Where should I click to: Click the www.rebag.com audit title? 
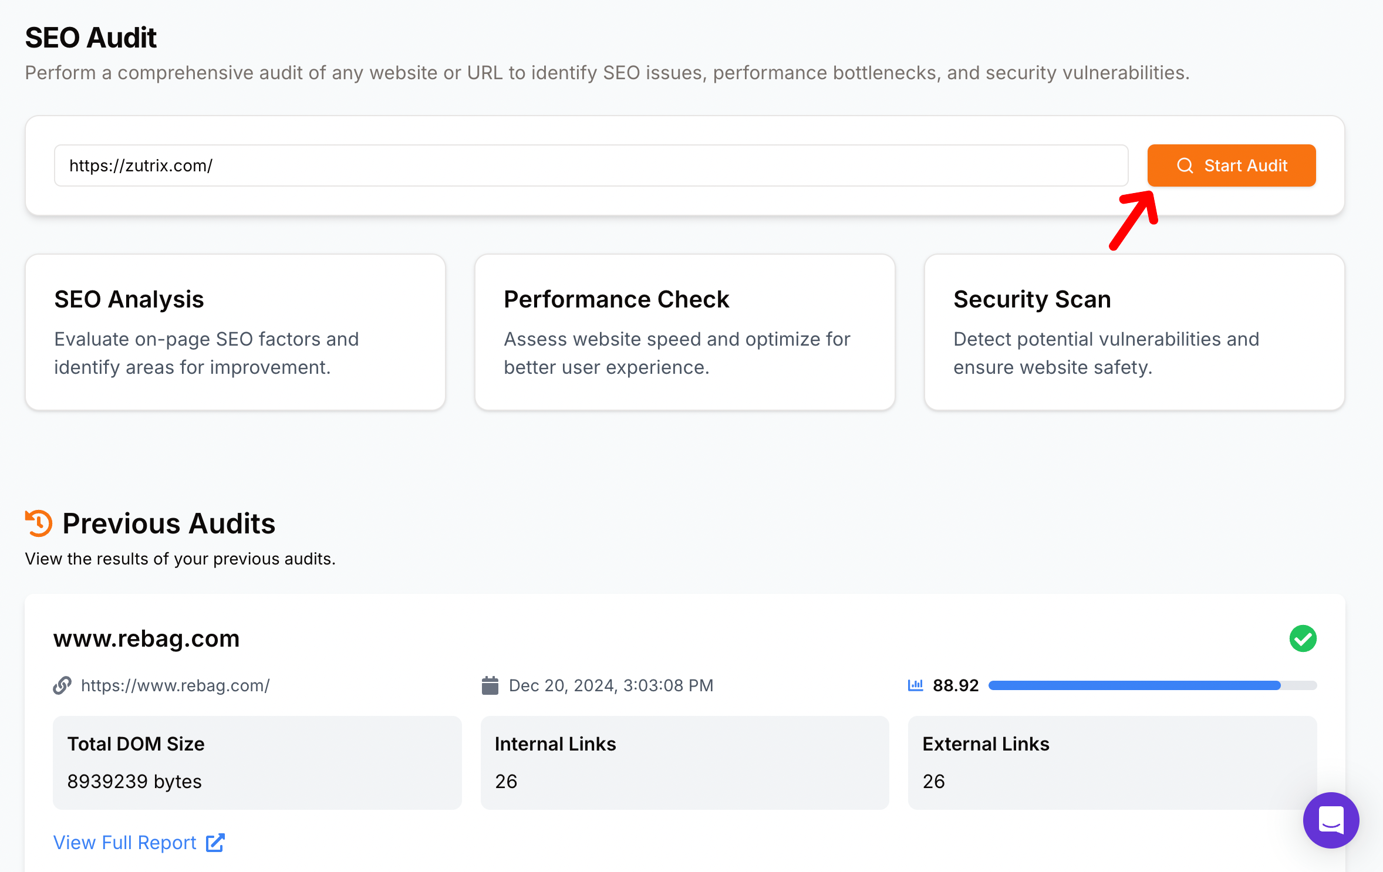(x=146, y=638)
